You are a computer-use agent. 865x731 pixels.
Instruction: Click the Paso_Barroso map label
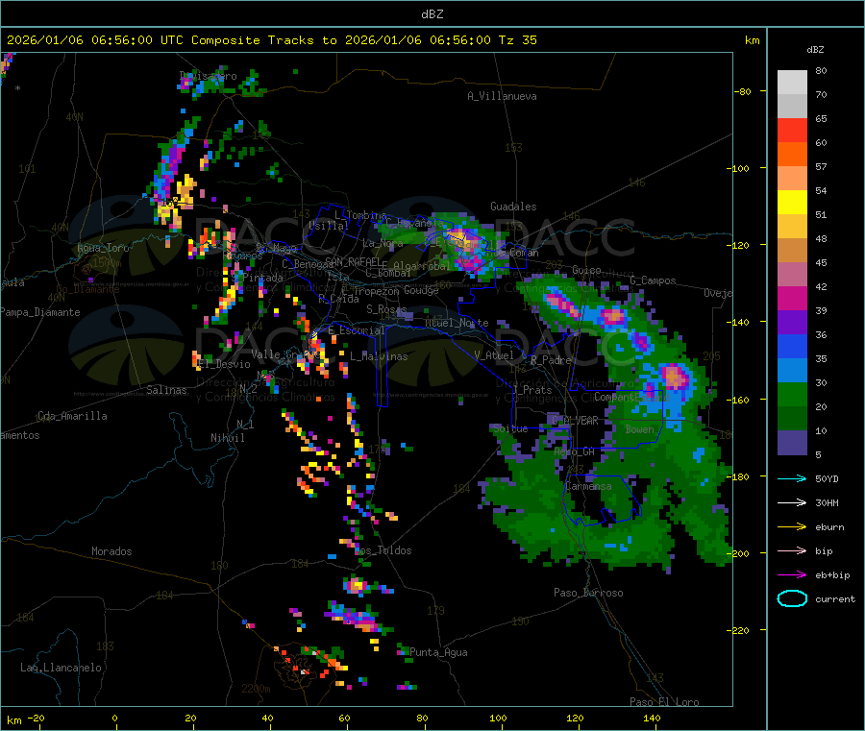(x=588, y=593)
